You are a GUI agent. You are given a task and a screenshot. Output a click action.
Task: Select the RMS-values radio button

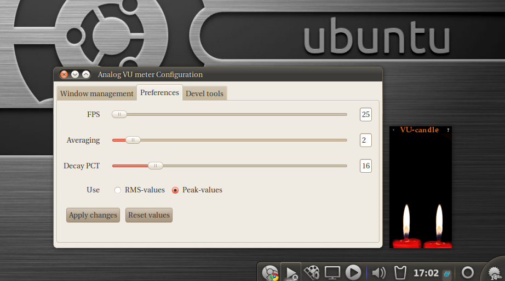(x=118, y=190)
